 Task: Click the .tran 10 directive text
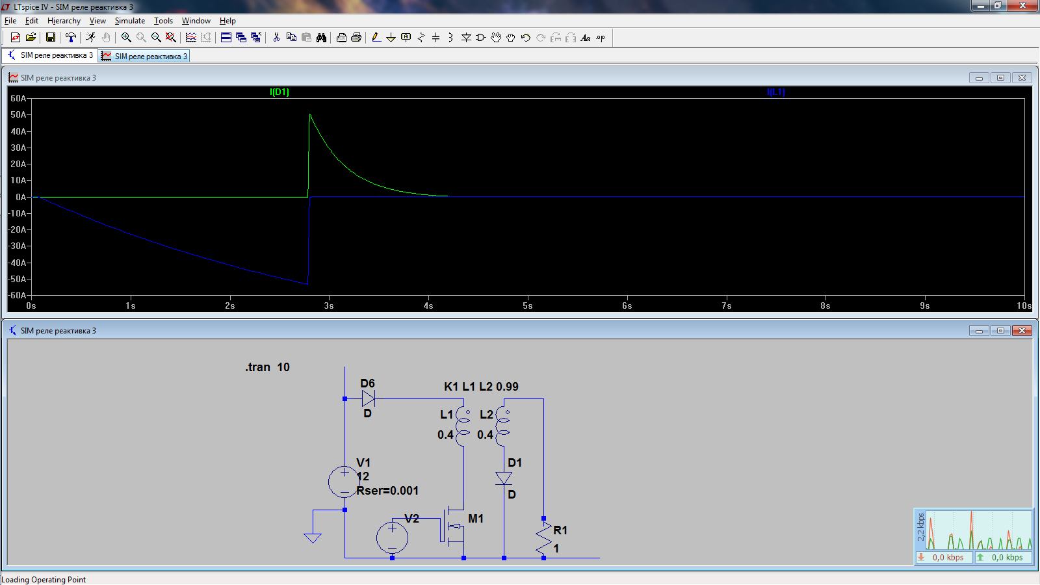click(267, 367)
